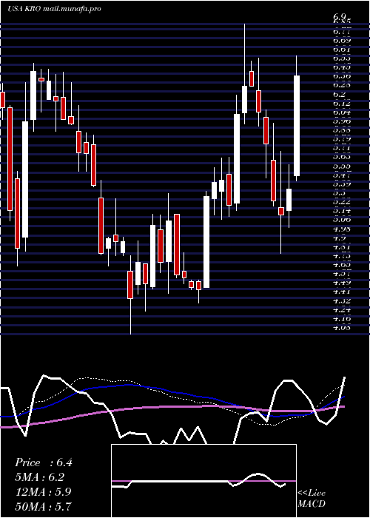Click the 5.3 price axis label
Image resolution: width=370 pixels, height=518 pixels.
(x=339, y=192)
